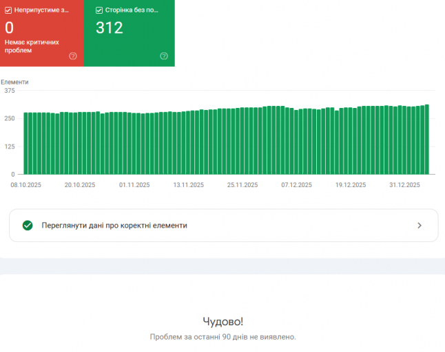Click the last green bar in chart
The height and width of the screenshot is (352, 445).
tap(427, 140)
